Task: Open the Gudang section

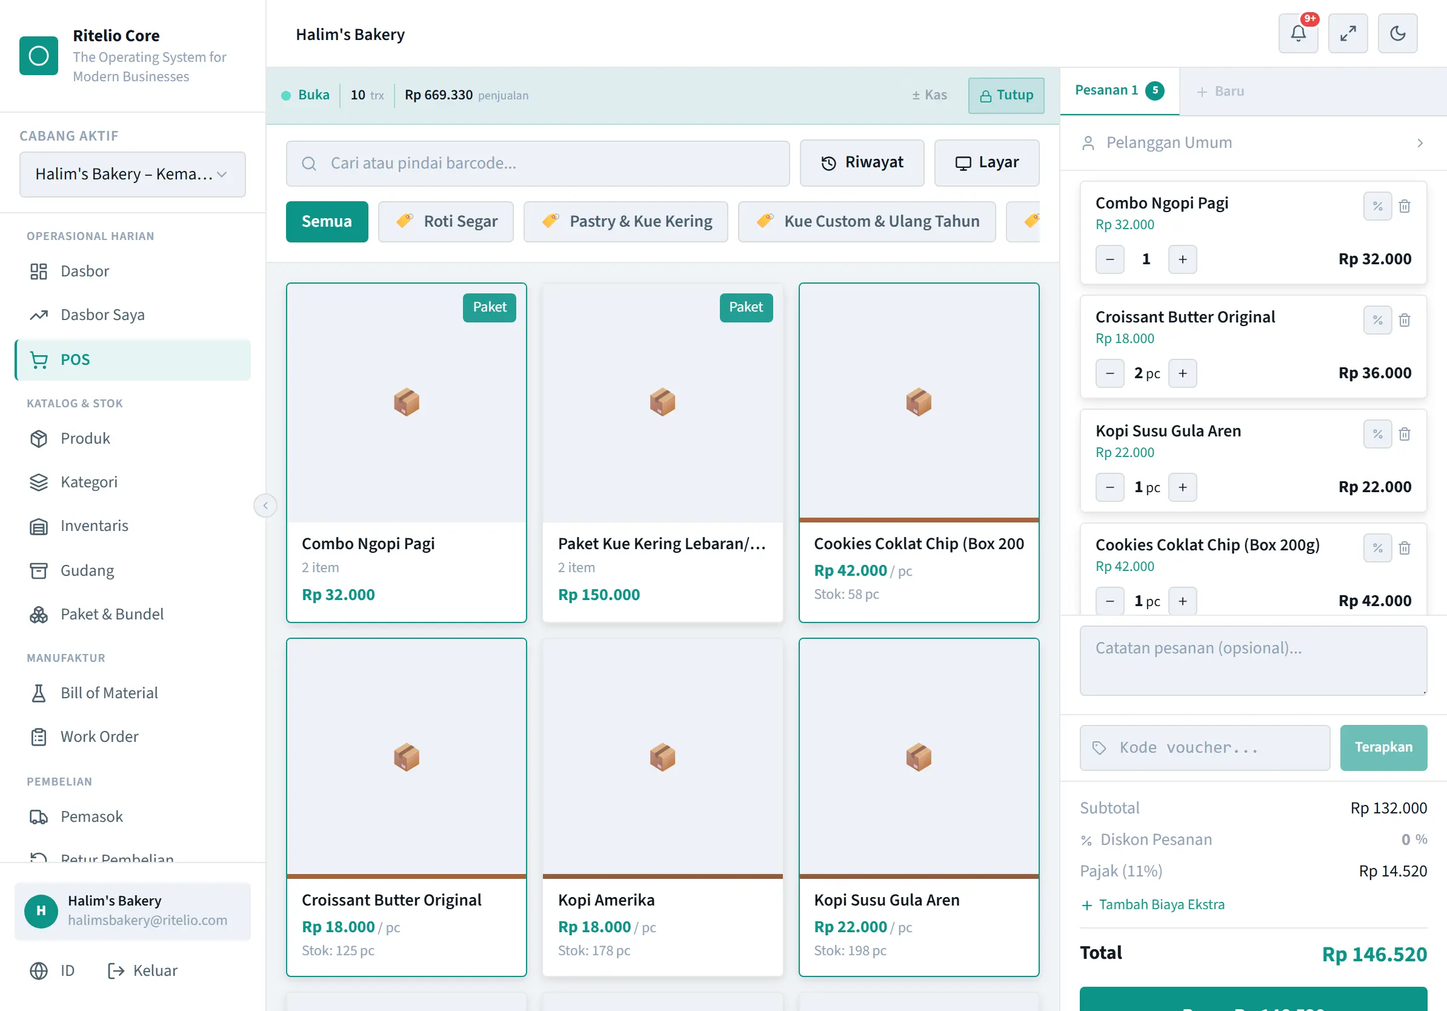Action: [132, 570]
